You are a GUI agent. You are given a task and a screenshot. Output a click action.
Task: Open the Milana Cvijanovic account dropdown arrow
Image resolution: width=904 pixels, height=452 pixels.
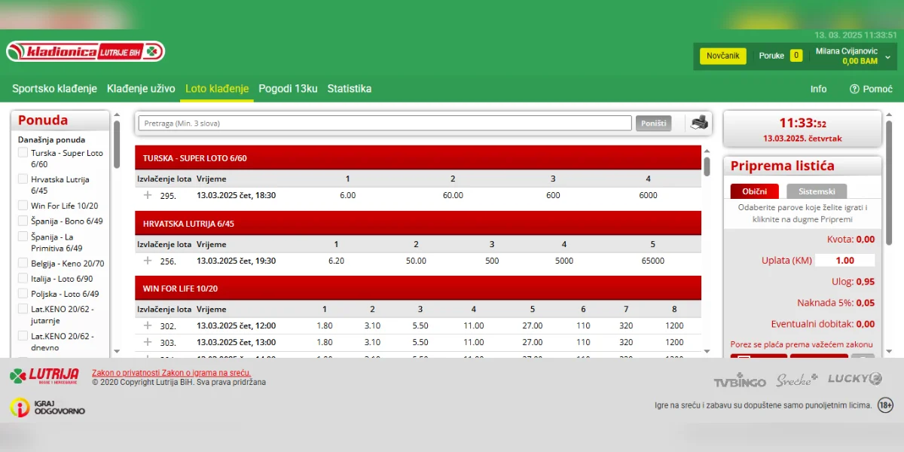pyautogui.click(x=887, y=56)
